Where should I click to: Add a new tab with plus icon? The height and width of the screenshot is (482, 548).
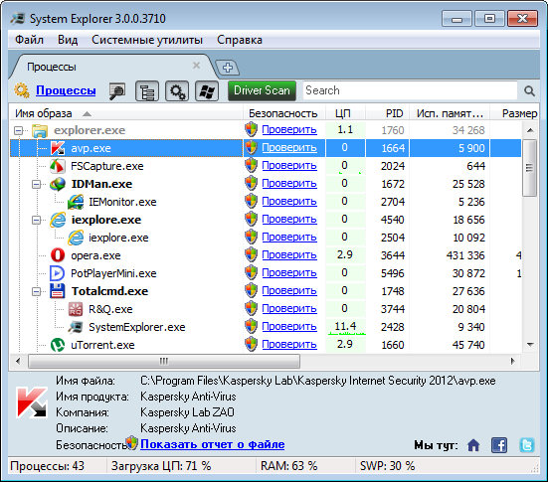(228, 67)
